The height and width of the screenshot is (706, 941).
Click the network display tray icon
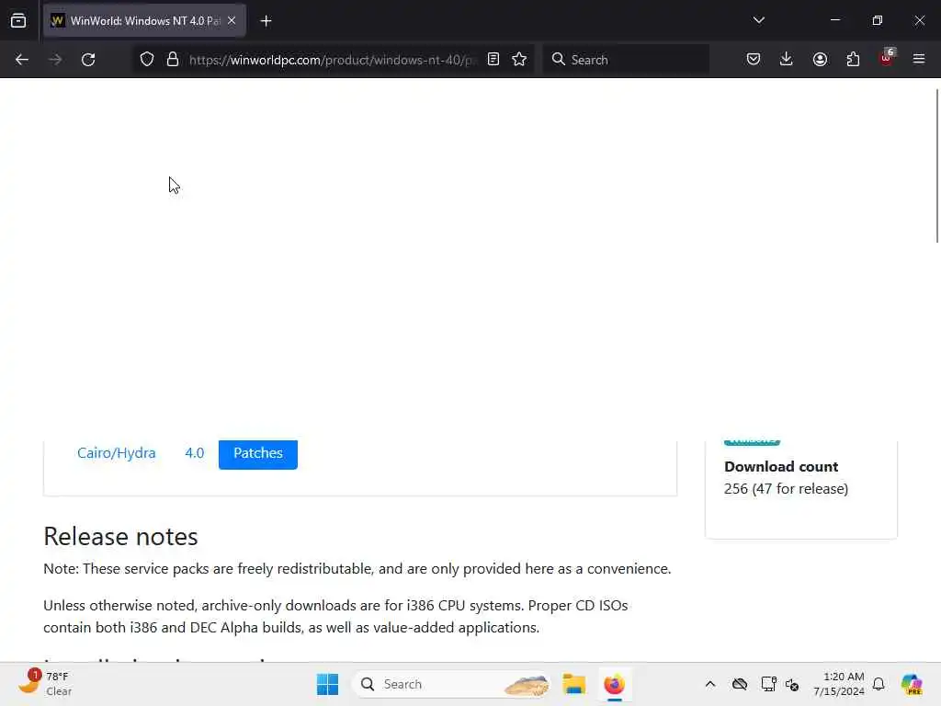[769, 684]
